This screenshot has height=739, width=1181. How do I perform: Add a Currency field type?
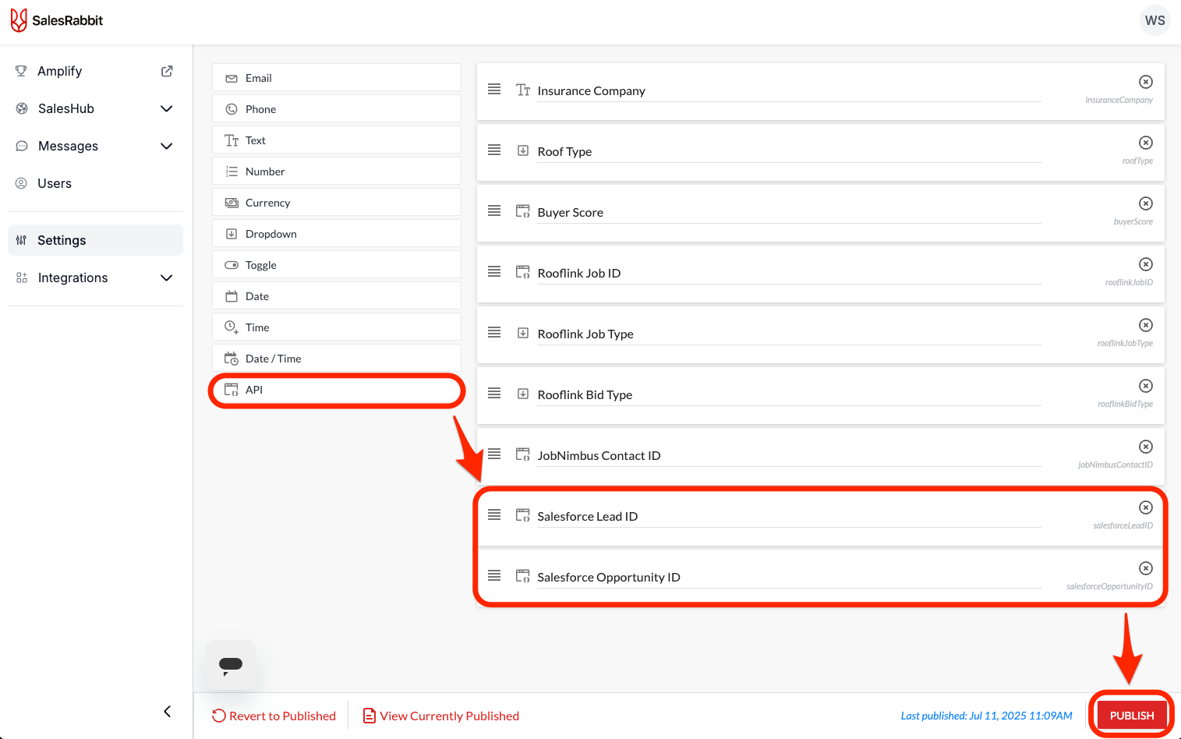(x=337, y=203)
